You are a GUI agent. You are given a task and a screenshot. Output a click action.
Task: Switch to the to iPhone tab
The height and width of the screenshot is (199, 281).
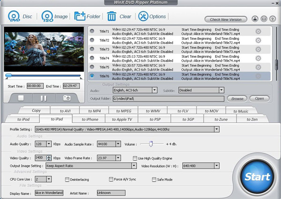[x=89, y=119]
